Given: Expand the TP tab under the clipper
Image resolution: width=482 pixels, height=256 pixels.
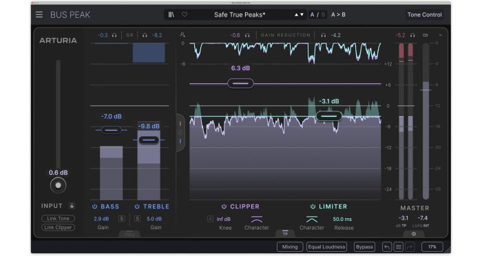Looking at the screenshot, I should click(285, 233).
